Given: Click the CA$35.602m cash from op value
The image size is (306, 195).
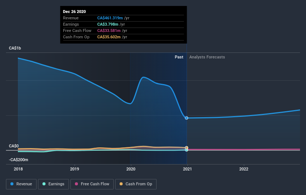Looking at the screenshot, I should pyautogui.click(x=109, y=37).
